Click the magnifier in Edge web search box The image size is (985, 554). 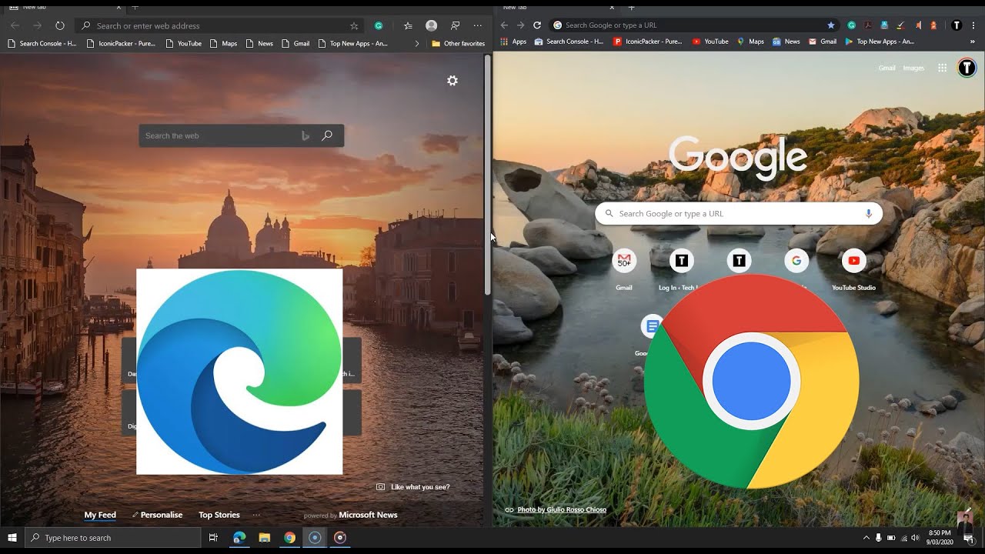pyautogui.click(x=327, y=135)
